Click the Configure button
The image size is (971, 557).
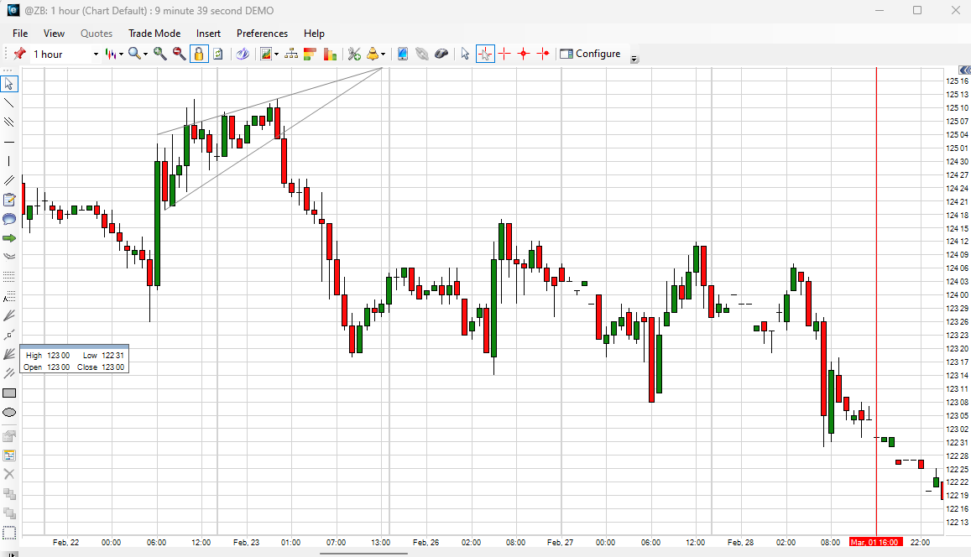[x=590, y=54]
